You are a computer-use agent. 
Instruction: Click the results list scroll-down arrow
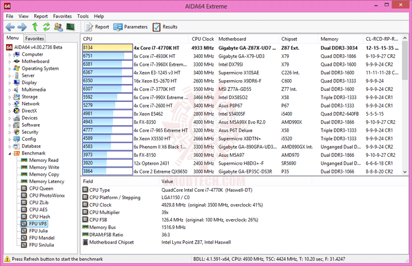tap(405, 172)
